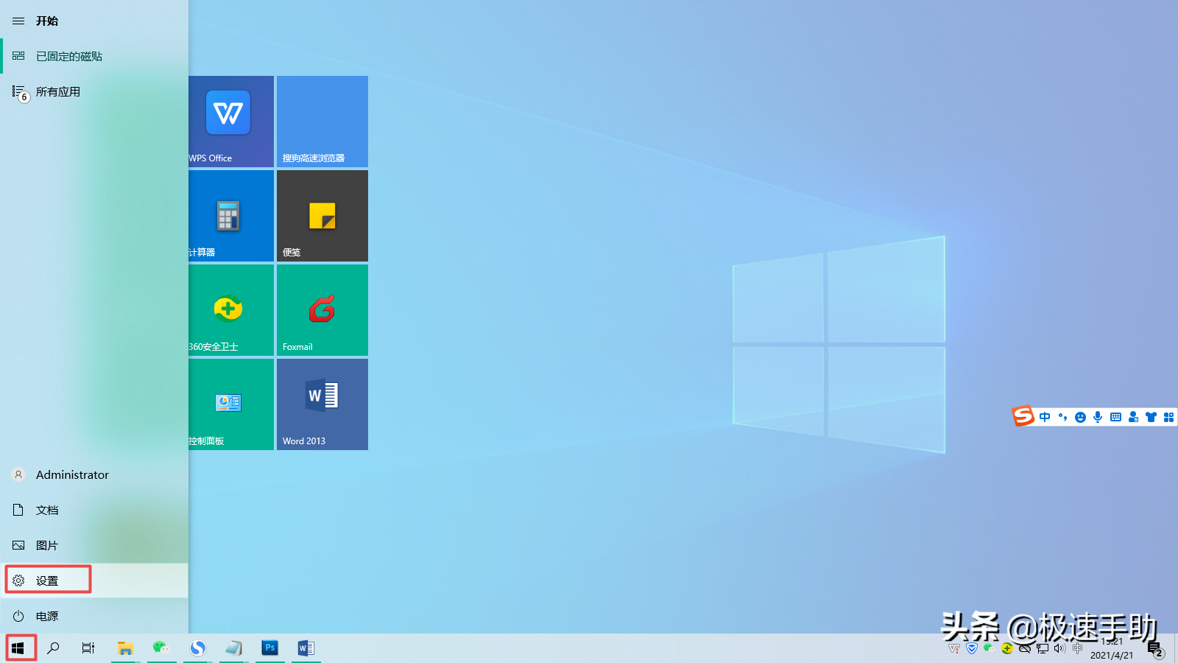The height and width of the screenshot is (663, 1178).
Task: Expand the Start menu hamburger button
Action: (x=18, y=21)
